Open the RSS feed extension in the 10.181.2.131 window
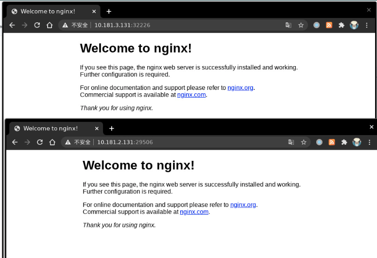Screen dimensions: 377x258 (x=331, y=142)
